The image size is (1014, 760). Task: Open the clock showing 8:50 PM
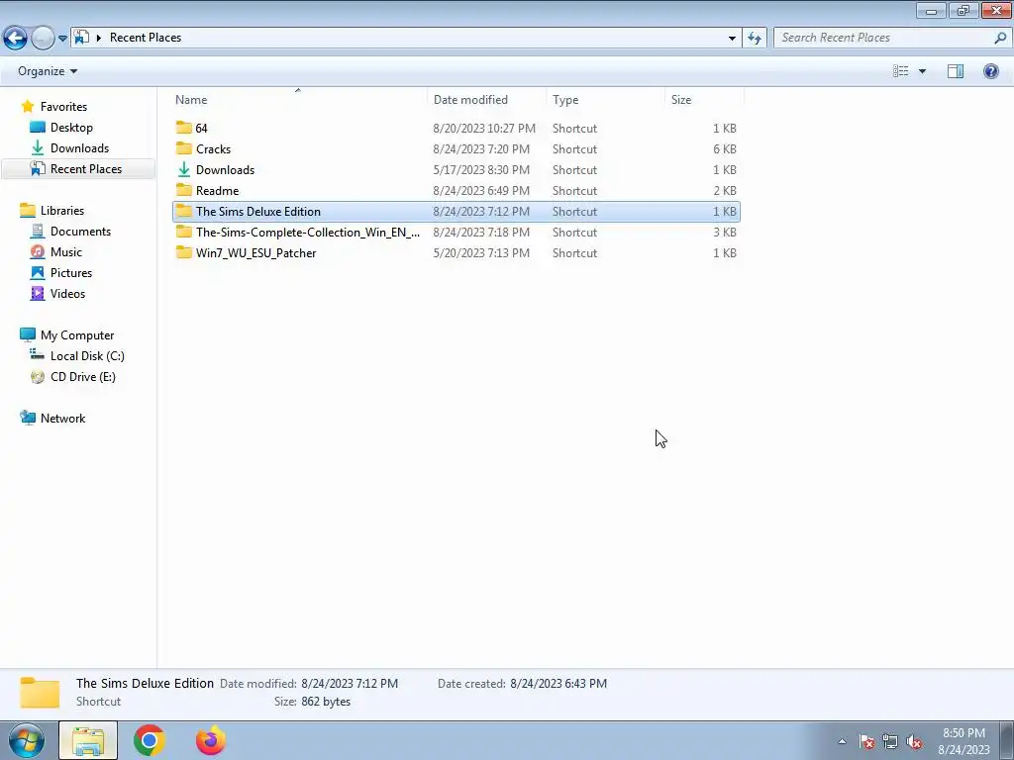click(x=963, y=740)
